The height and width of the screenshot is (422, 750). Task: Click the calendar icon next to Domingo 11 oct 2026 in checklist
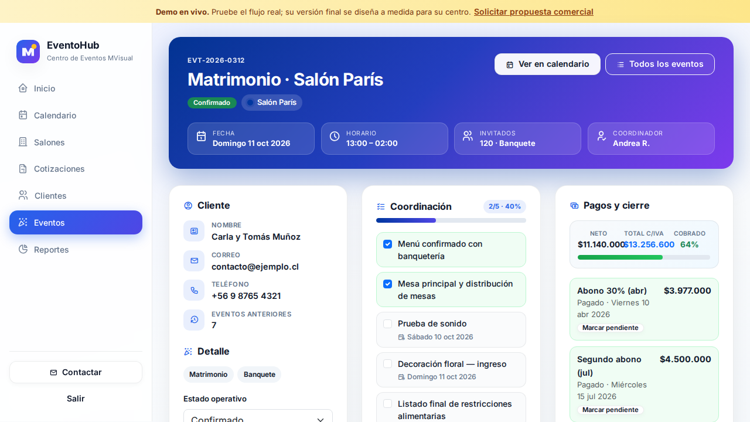(x=401, y=377)
